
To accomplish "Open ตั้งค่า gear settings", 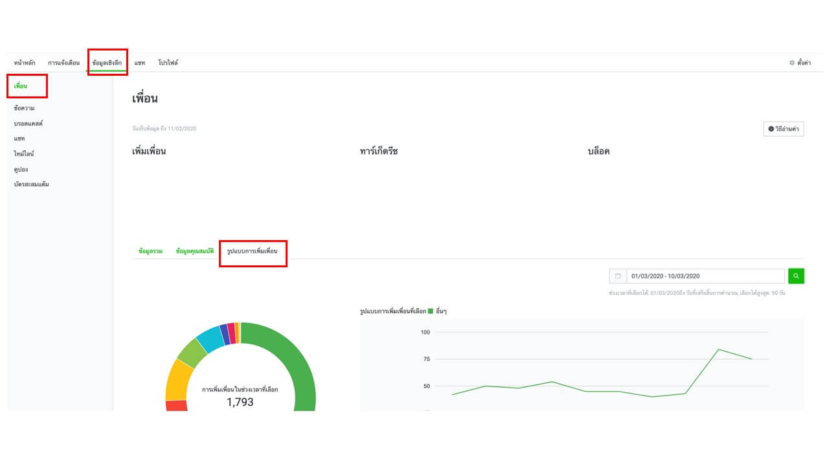I will pyautogui.click(x=800, y=63).
